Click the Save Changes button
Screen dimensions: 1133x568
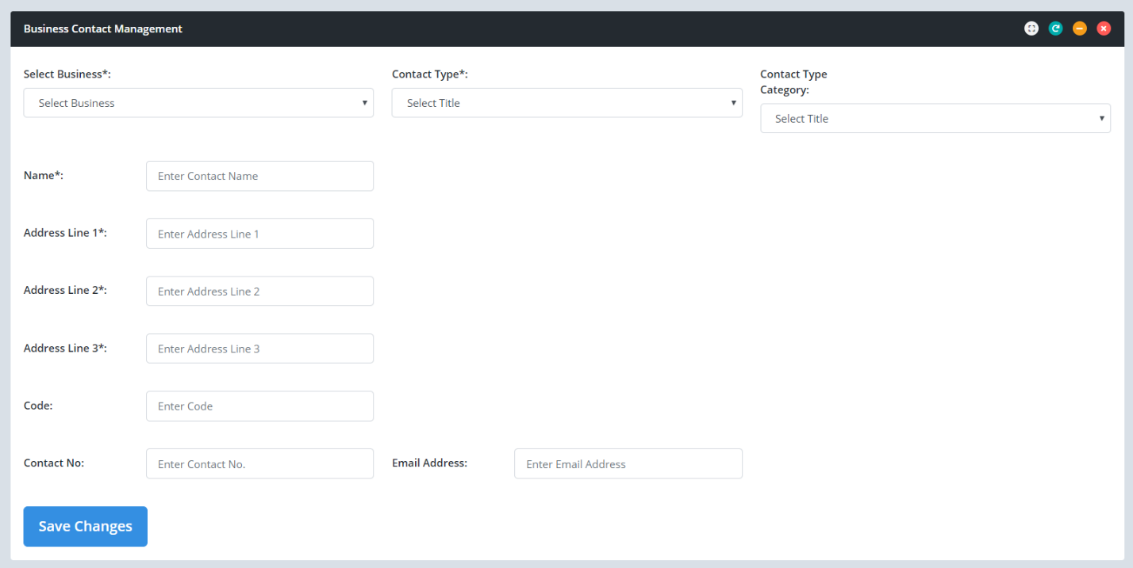click(x=85, y=527)
